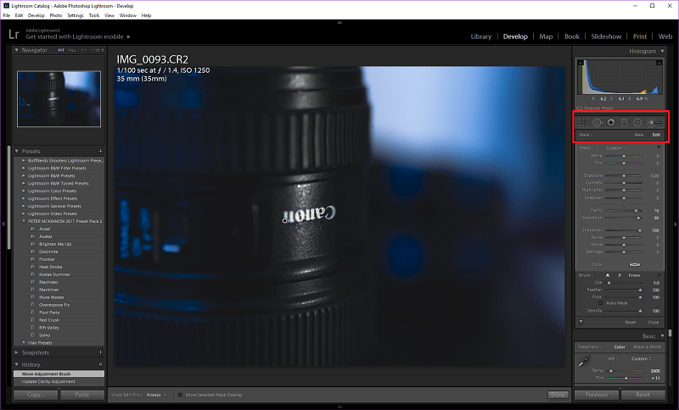Open the brush Color swatch
Viewport: 679px width, 410px height.
tap(634, 264)
